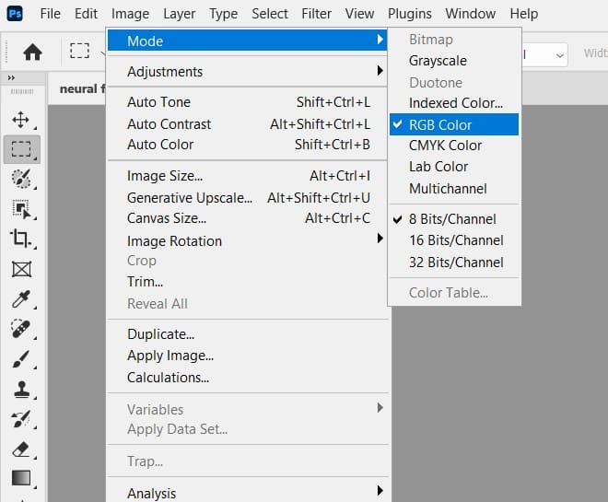The height and width of the screenshot is (502, 608).
Task: Open the Help menu
Action: point(524,14)
